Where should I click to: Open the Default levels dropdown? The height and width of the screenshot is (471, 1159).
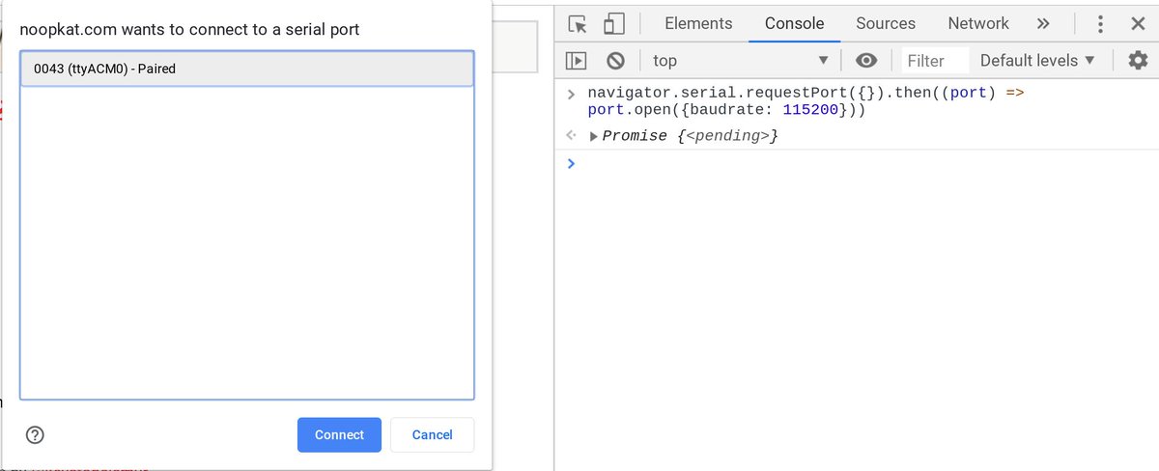(x=1037, y=61)
